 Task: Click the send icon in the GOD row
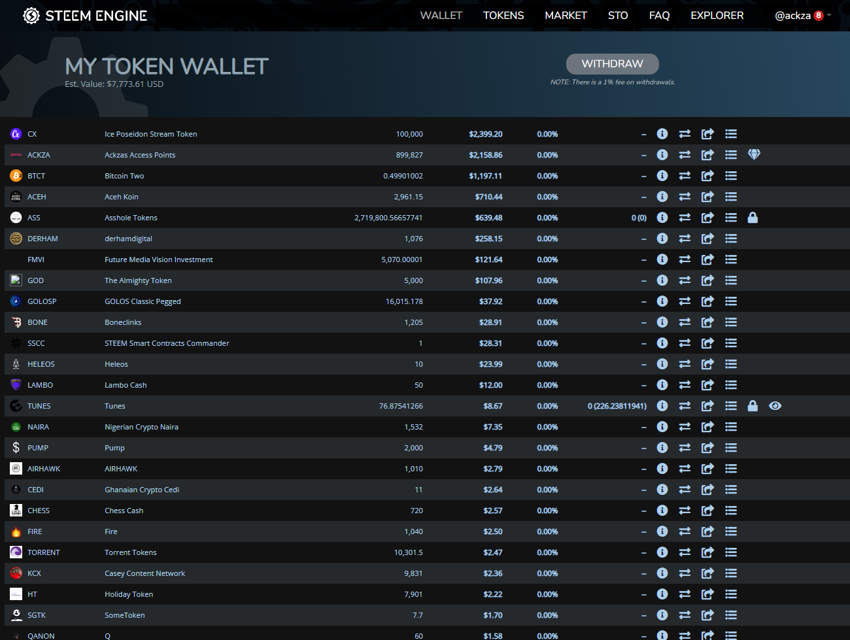point(707,280)
